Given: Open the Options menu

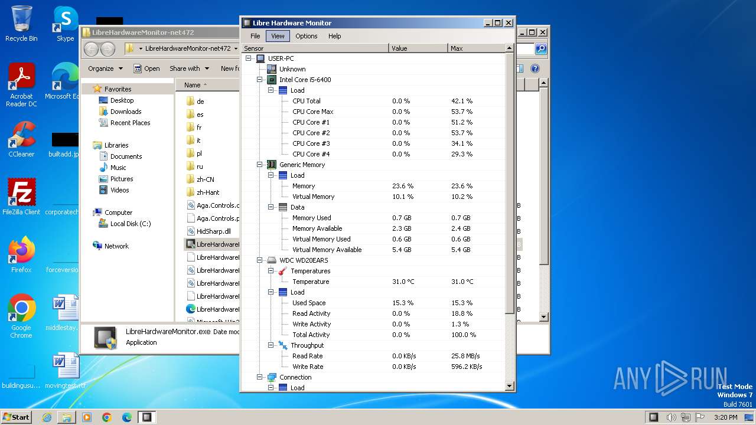Looking at the screenshot, I should (x=307, y=36).
